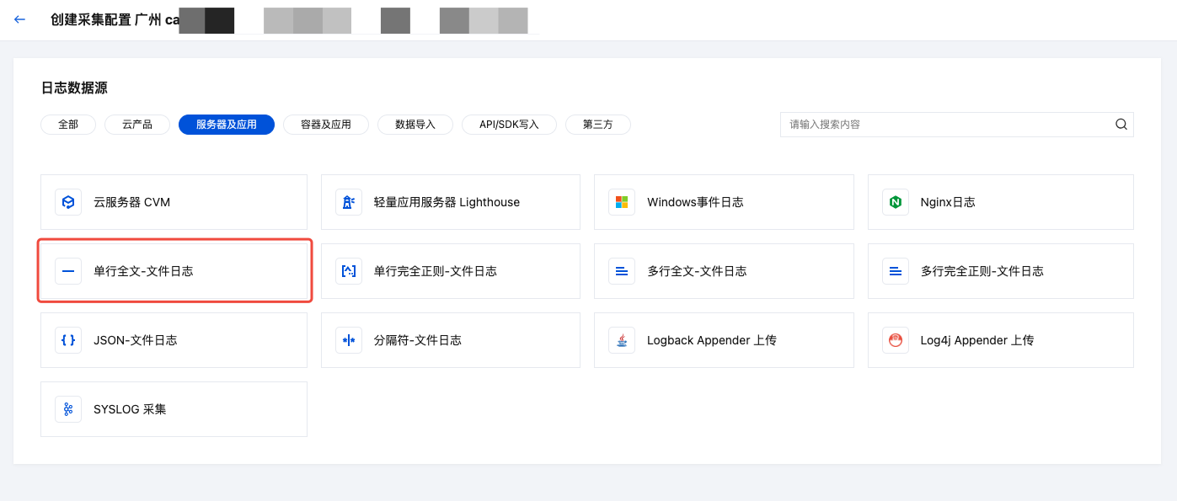Select 多行完全正则-文件日志 card
1177x501 pixels.
1001,271
